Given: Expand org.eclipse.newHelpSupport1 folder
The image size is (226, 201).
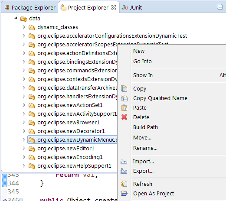Looking at the screenshot, I should (24, 166).
